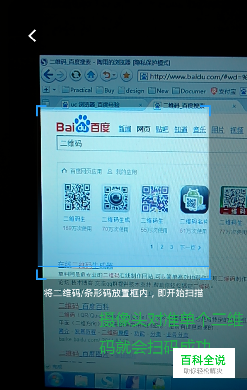
Task: Click the add bookmark plus icon
Action: (46, 89)
